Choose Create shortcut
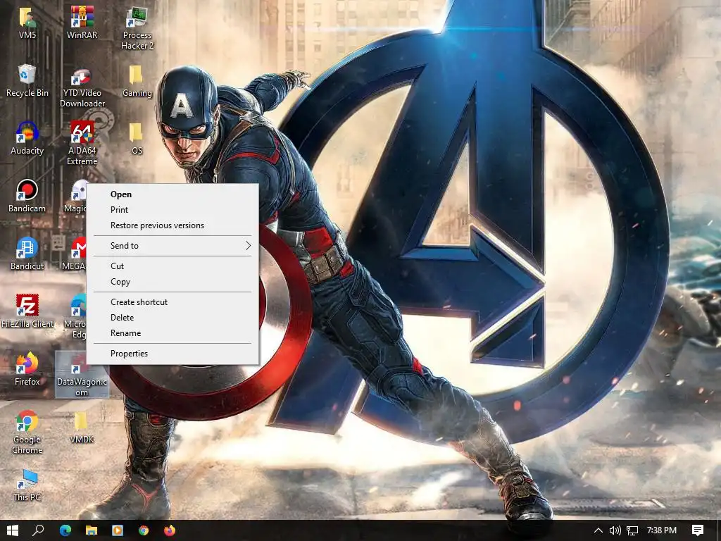 (x=173, y=301)
